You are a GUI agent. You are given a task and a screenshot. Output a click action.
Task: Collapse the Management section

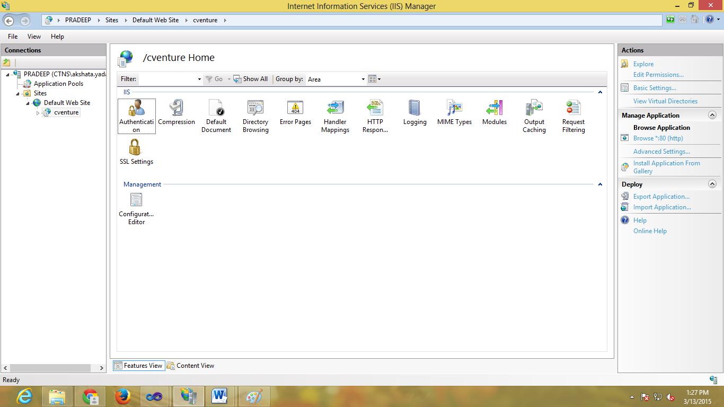coord(600,184)
